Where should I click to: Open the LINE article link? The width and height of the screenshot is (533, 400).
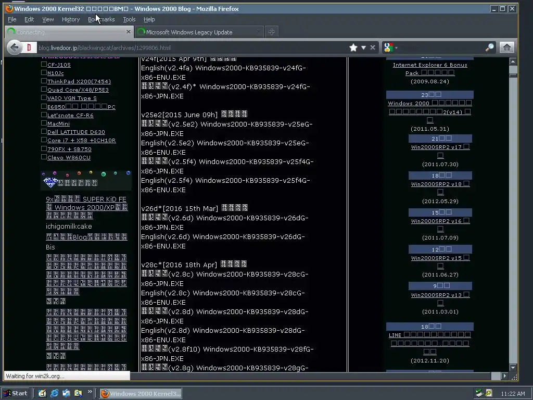pyautogui.click(x=429, y=343)
